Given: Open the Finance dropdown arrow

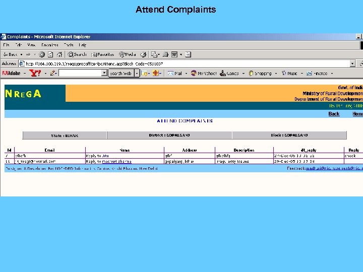Looking at the screenshot, I should coord(332,74).
